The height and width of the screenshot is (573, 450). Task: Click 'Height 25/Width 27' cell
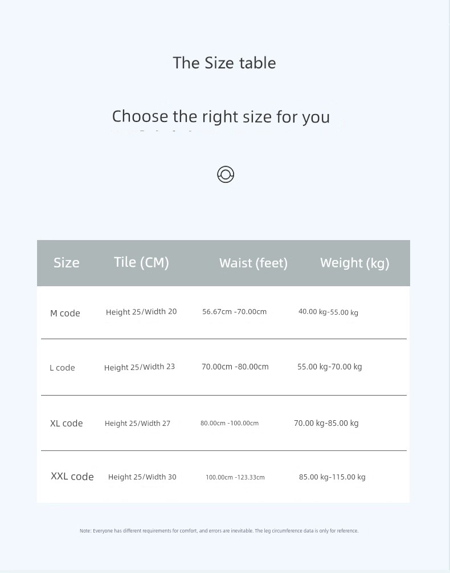tap(138, 423)
